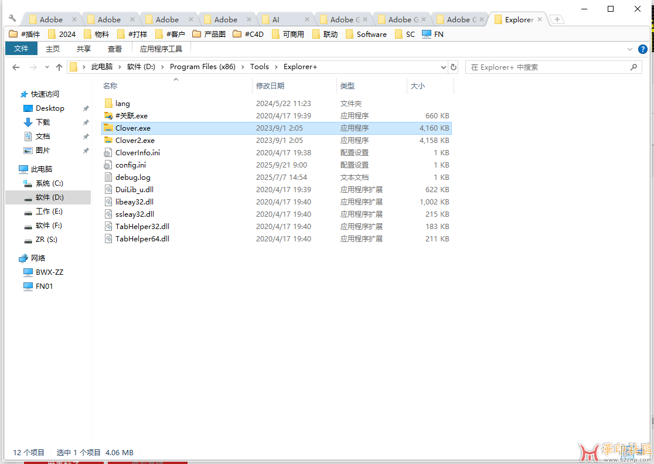This screenshot has width=654, height=464.
Task: Open recent locations dropdown arrow
Action: pyautogui.click(x=47, y=67)
